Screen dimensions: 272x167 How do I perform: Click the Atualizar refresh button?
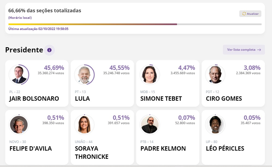point(250,14)
